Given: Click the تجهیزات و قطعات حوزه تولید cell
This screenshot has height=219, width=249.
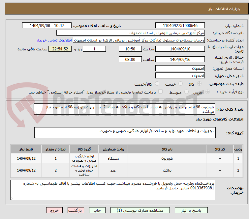Looking at the screenshot, I should pos(84,170).
